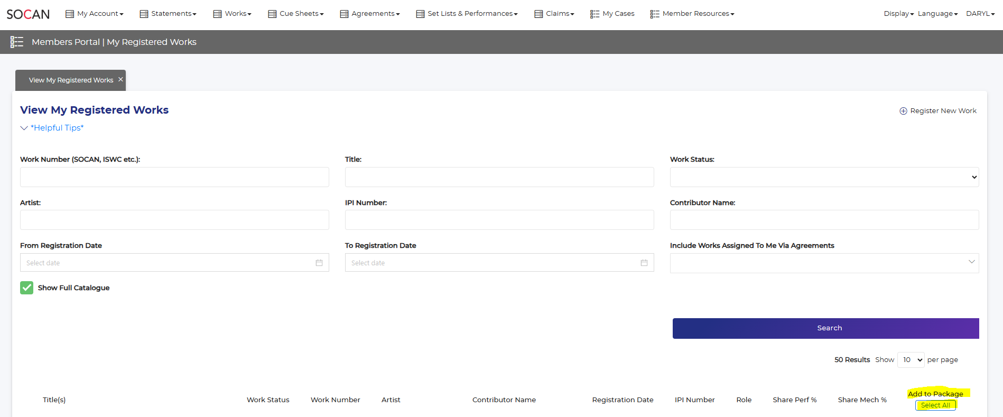The image size is (1003, 417).
Task: Change results per page dropdown
Action: pyautogui.click(x=911, y=360)
